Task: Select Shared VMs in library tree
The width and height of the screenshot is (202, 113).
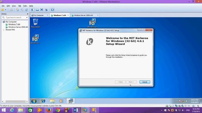Action: pos(10,30)
